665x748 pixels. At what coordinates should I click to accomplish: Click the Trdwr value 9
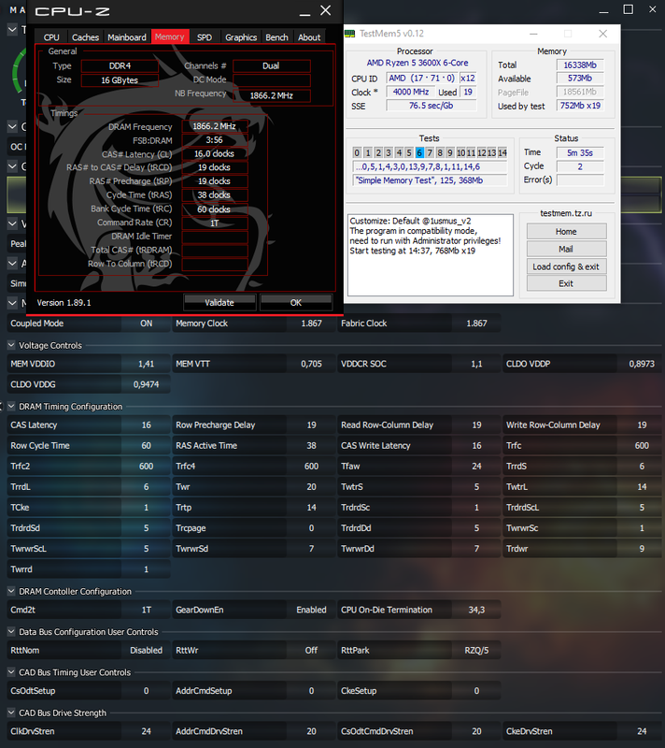pos(642,549)
